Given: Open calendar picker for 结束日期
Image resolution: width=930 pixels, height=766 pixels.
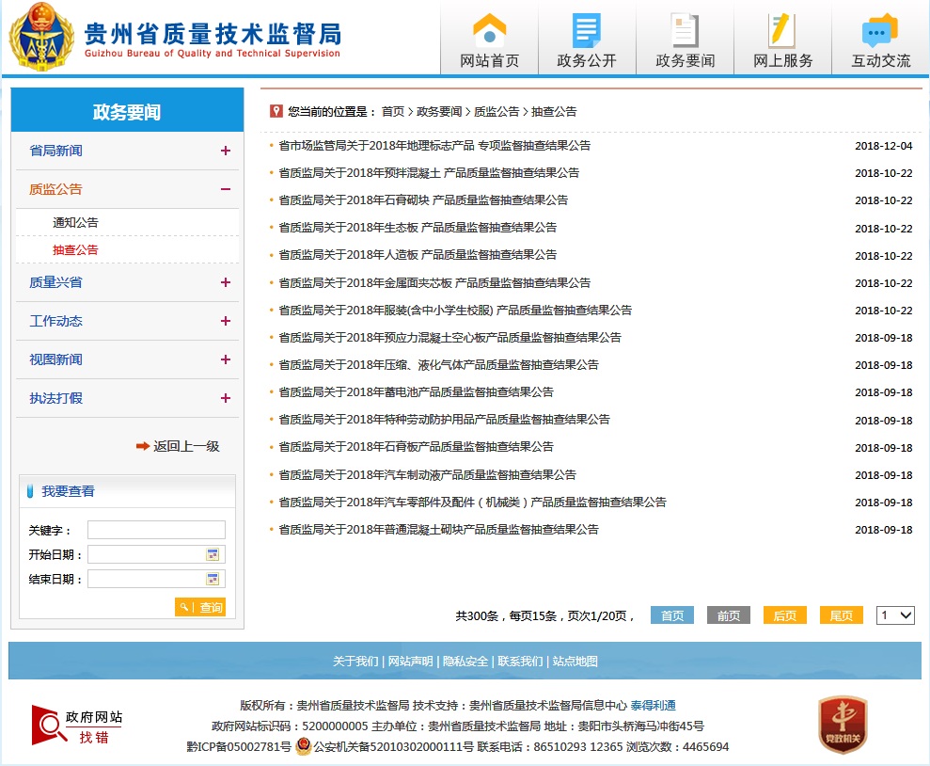Looking at the screenshot, I should [x=213, y=579].
